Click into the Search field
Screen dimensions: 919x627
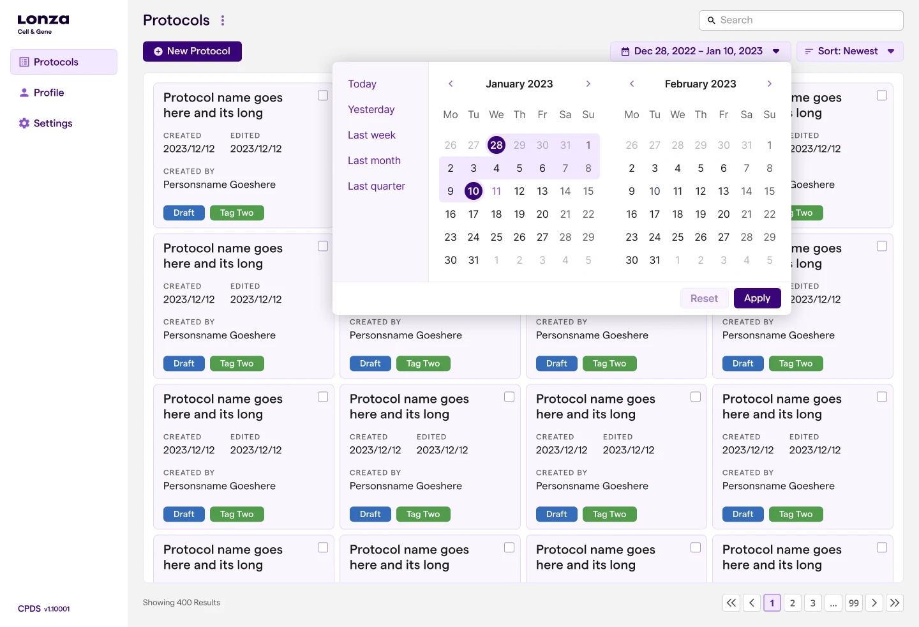pos(801,20)
